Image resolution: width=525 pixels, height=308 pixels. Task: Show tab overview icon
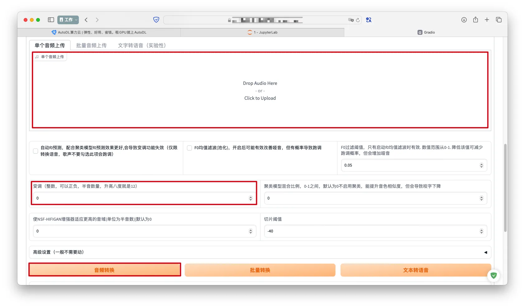point(499,20)
